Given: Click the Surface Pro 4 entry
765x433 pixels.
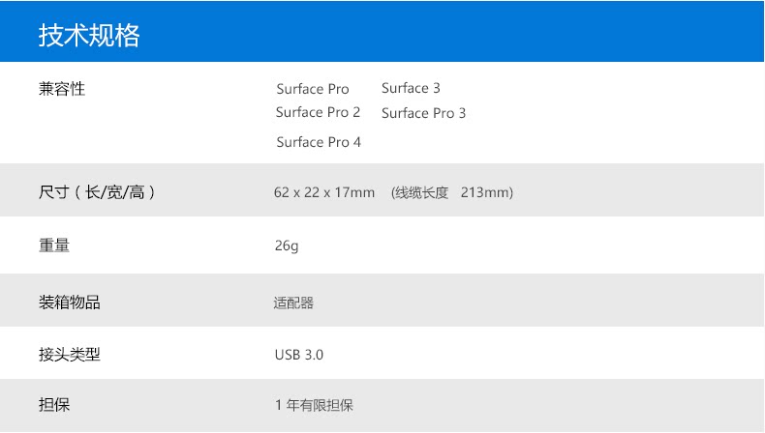Looking at the screenshot, I should click(318, 142).
